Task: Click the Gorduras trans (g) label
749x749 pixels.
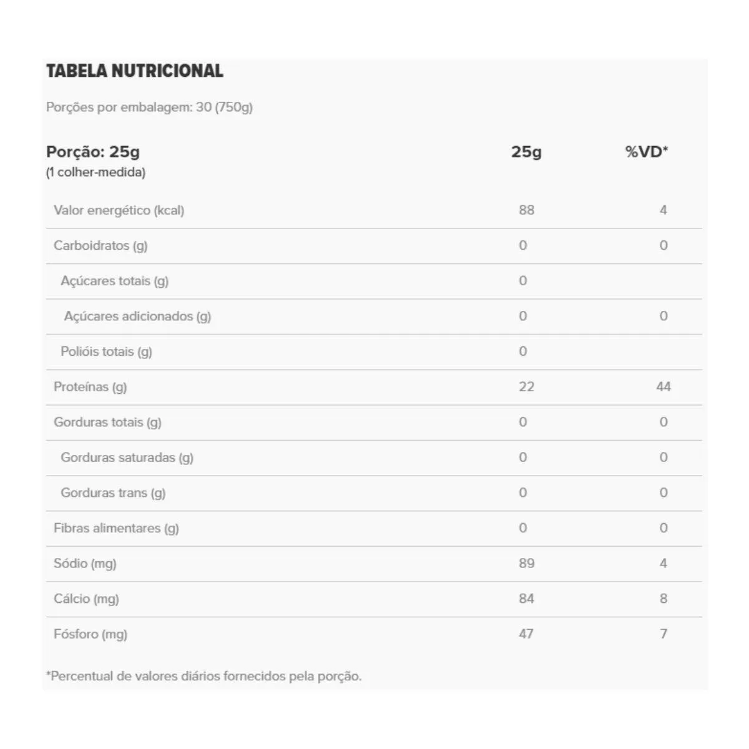Action: [113, 493]
